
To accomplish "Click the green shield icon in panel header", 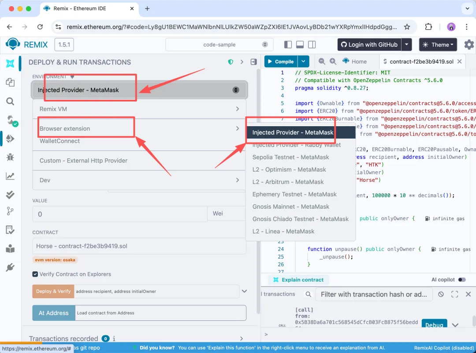I will 231,62.
